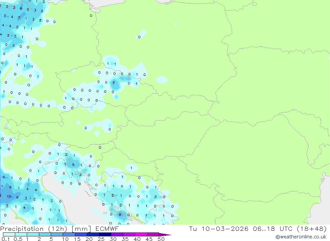330x241 pixels.
Task: Click the '25' legend scale label
Action: 101,239
